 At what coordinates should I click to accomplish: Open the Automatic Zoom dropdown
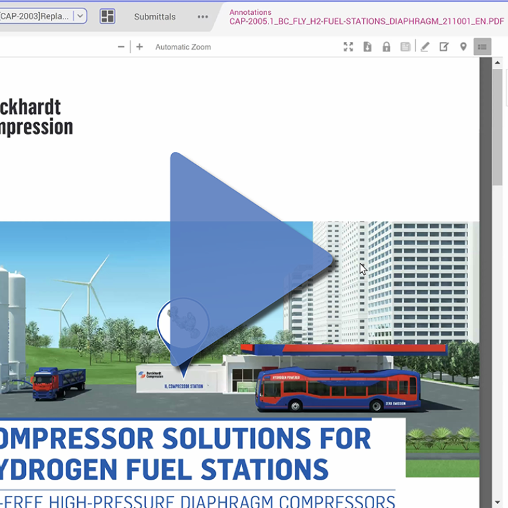click(183, 47)
